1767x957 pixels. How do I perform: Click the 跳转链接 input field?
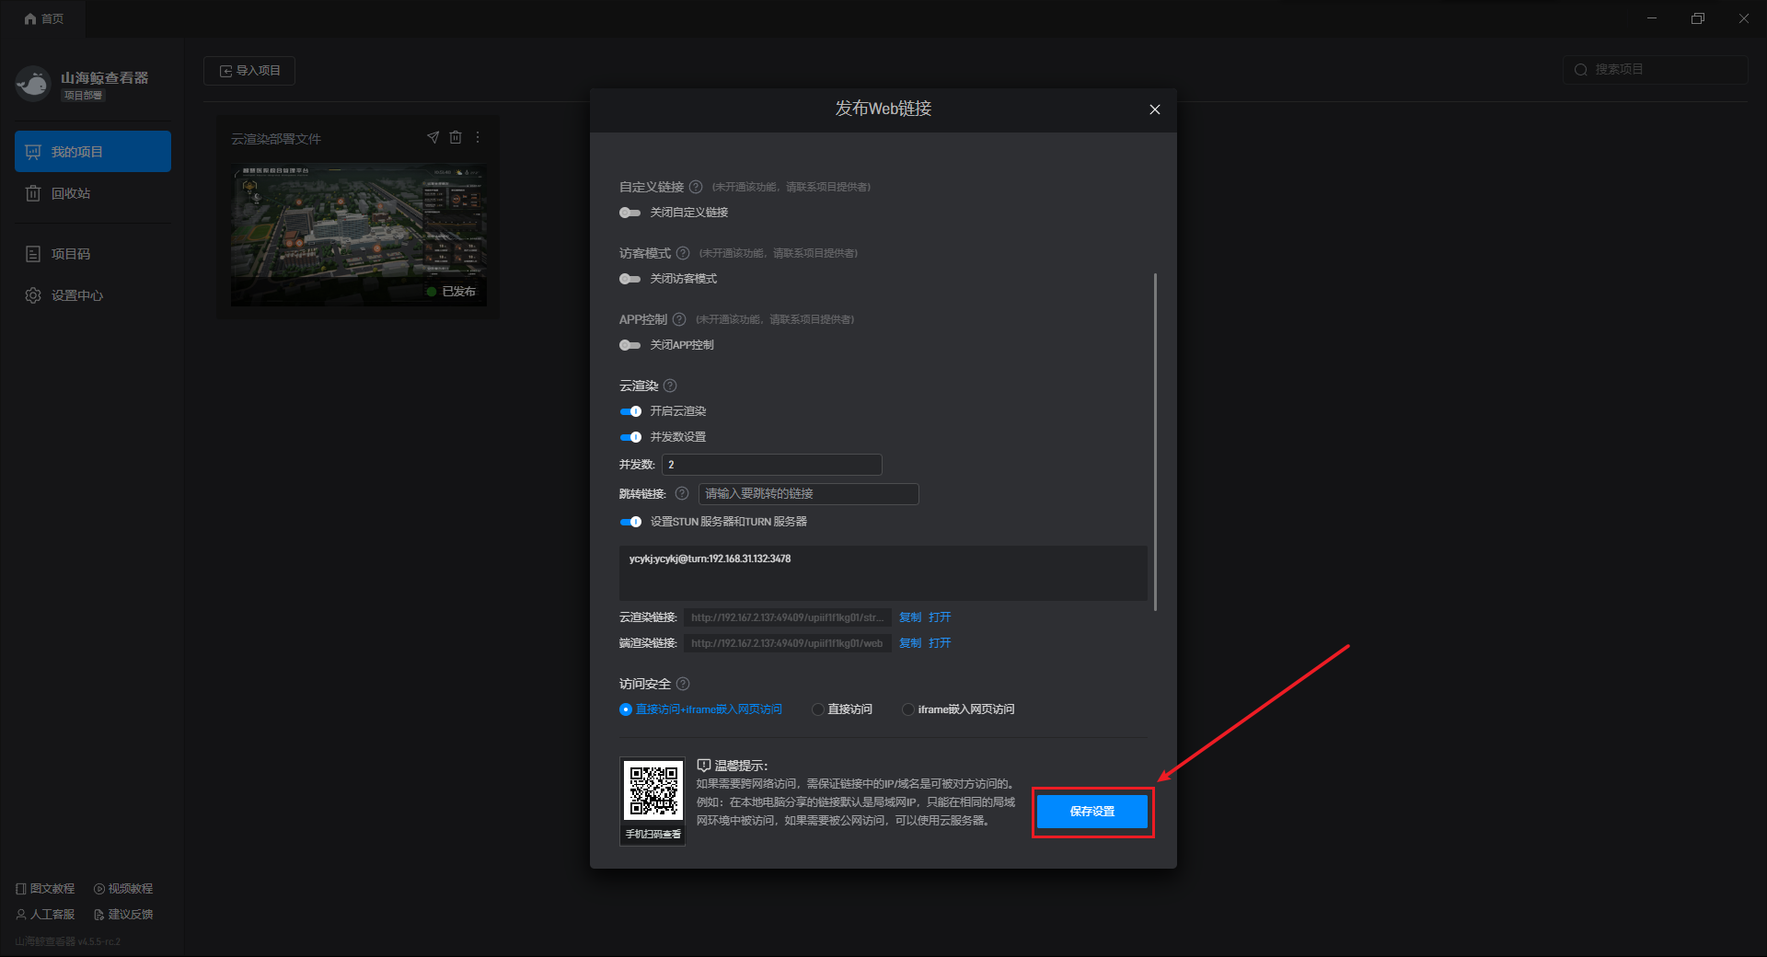click(808, 494)
